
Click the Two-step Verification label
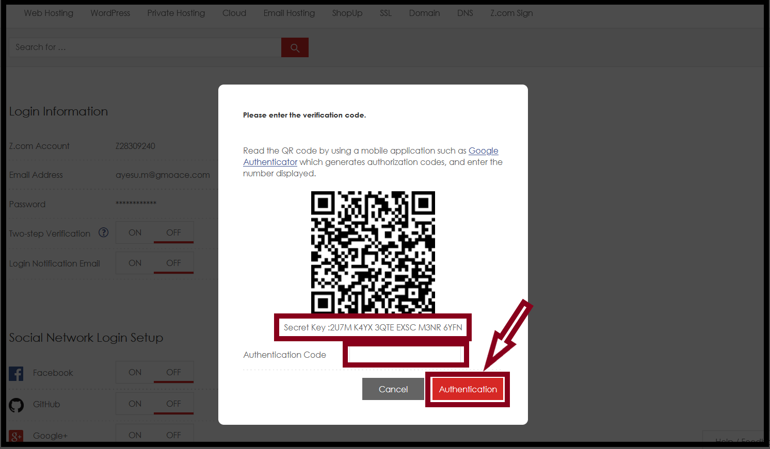(x=50, y=234)
